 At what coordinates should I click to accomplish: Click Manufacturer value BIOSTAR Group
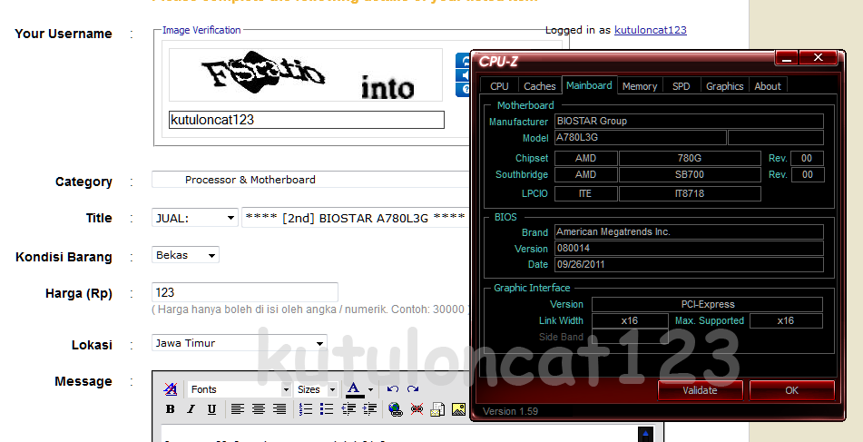[689, 121]
